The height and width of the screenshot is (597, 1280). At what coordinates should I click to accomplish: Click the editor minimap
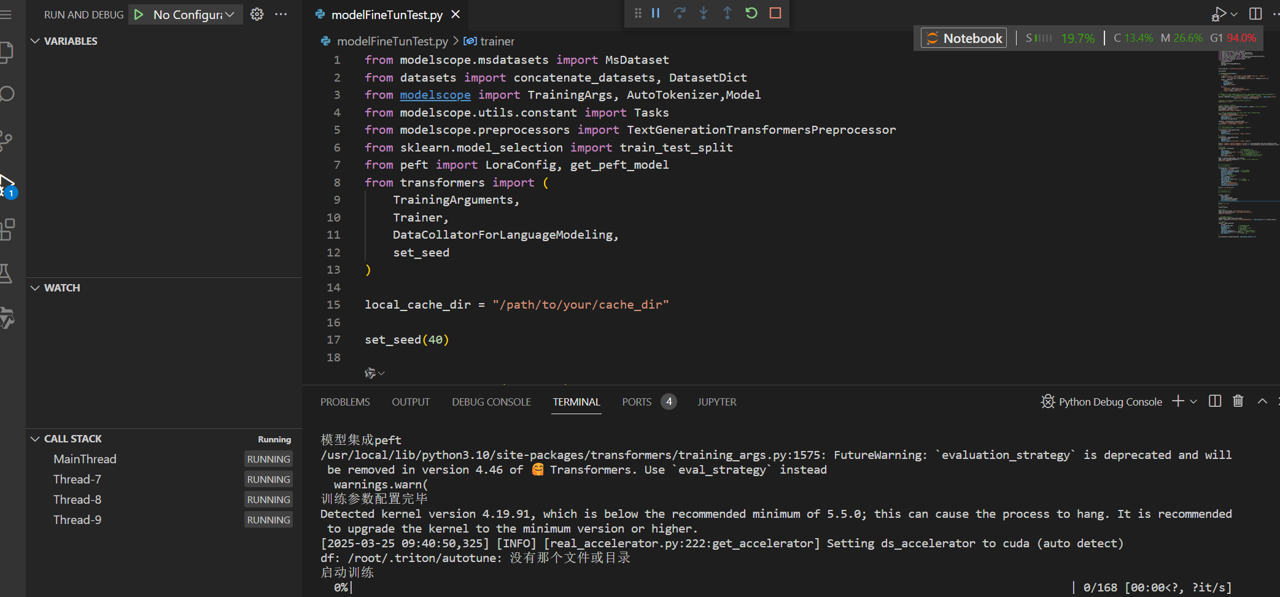pos(1249,144)
